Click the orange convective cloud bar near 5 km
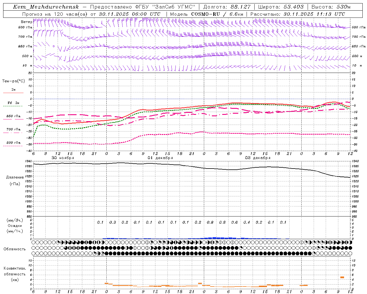Screen dimensions: 367x294 [x=342, y=277]
